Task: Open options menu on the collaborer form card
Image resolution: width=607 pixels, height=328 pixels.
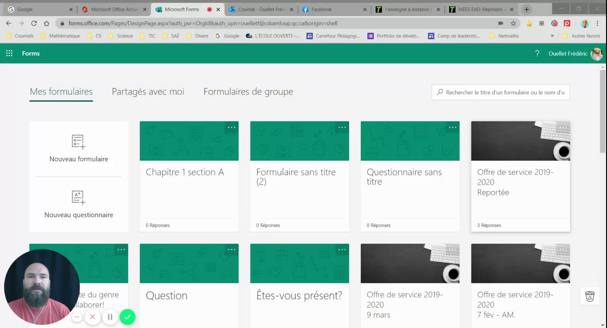Action: [121, 249]
